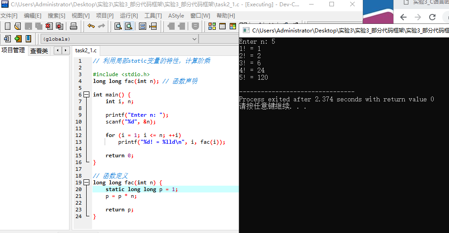This screenshot has width=449, height=233.
Task: Click the second grayed-out page arrow icon
Action: point(181,26)
